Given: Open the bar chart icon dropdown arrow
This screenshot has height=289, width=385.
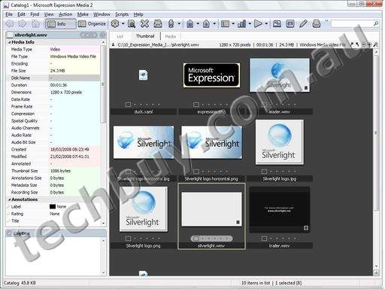Looking at the screenshot, I should click(250, 24).
